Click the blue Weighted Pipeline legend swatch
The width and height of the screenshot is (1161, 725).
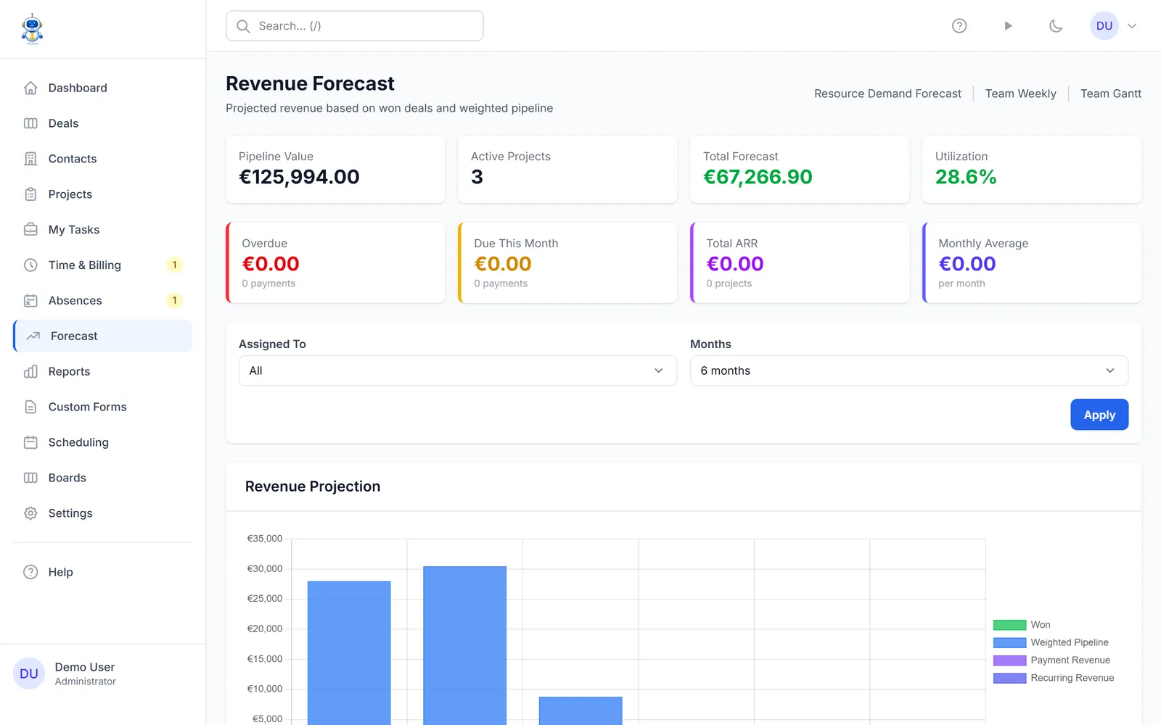1009,642
